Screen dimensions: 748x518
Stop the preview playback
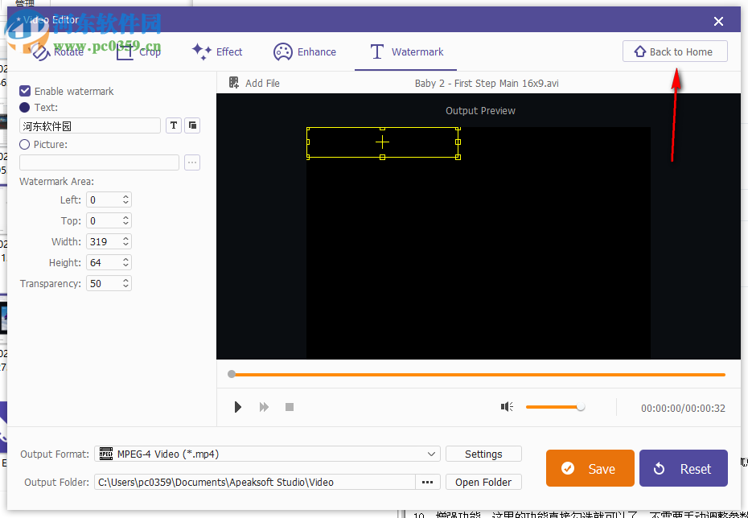(x=289, y=406)
